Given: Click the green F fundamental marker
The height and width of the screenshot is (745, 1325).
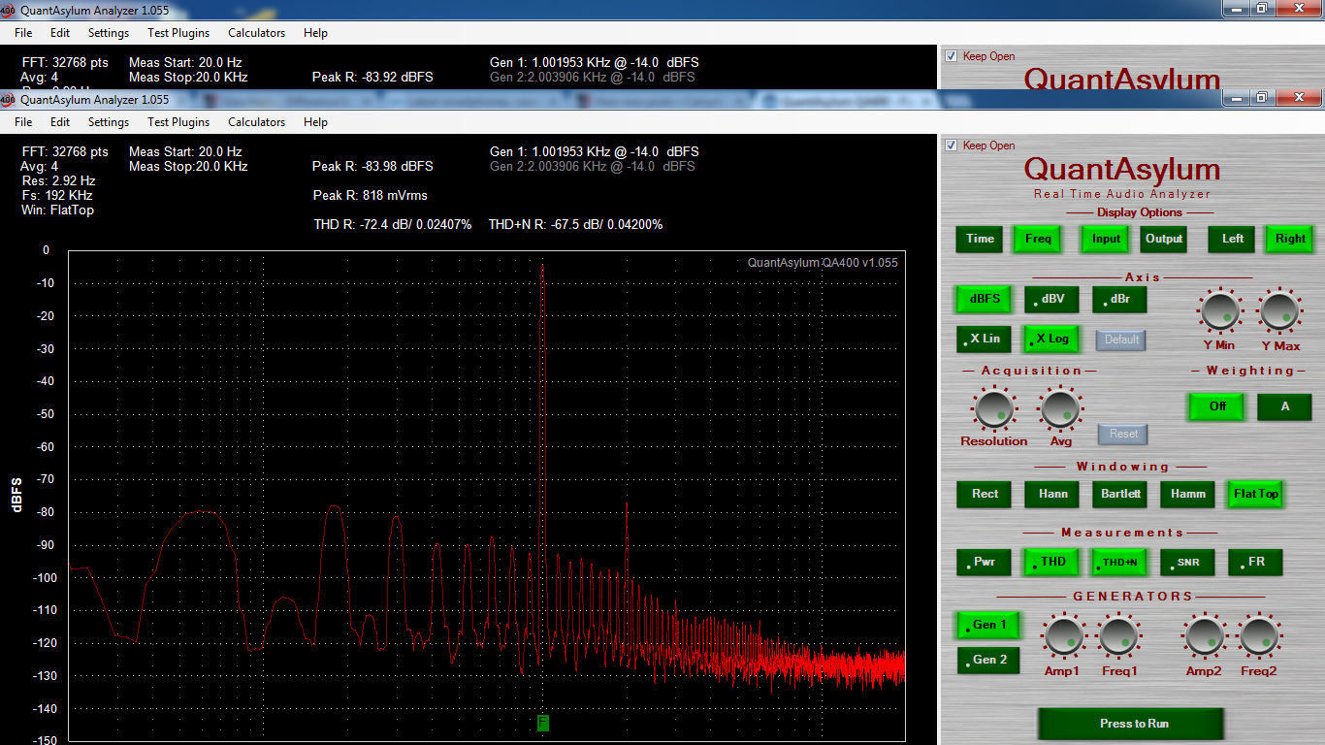Looking at the screenshot, I should [543, 723].
